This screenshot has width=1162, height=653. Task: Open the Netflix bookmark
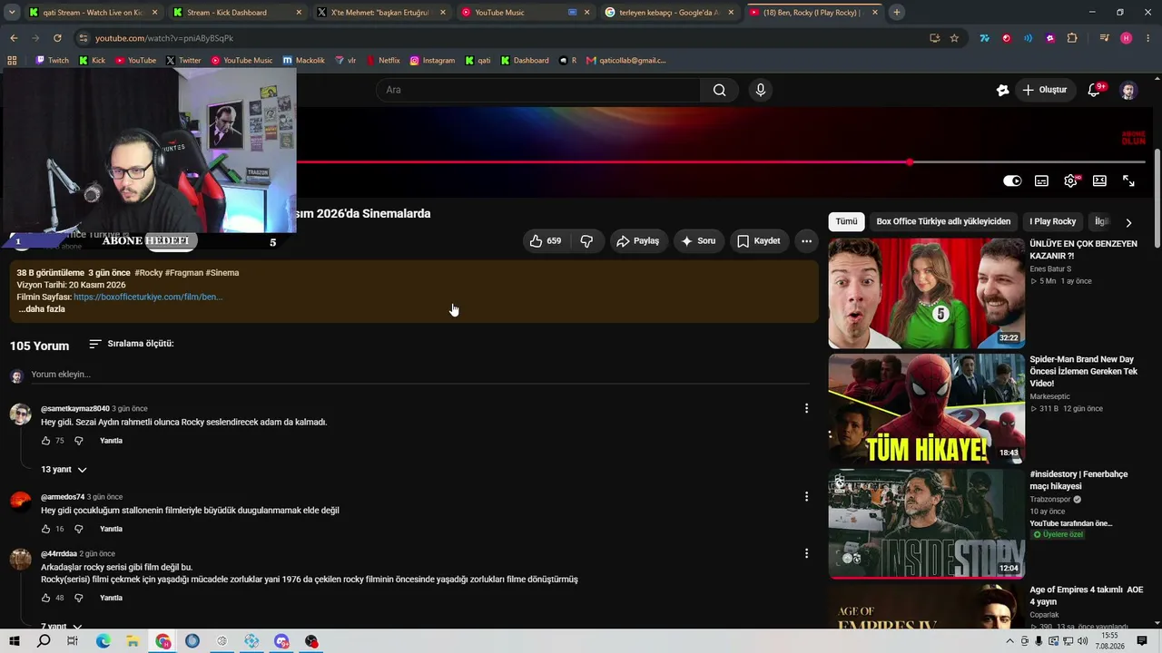pyautogui.click(x=383, y=60)
